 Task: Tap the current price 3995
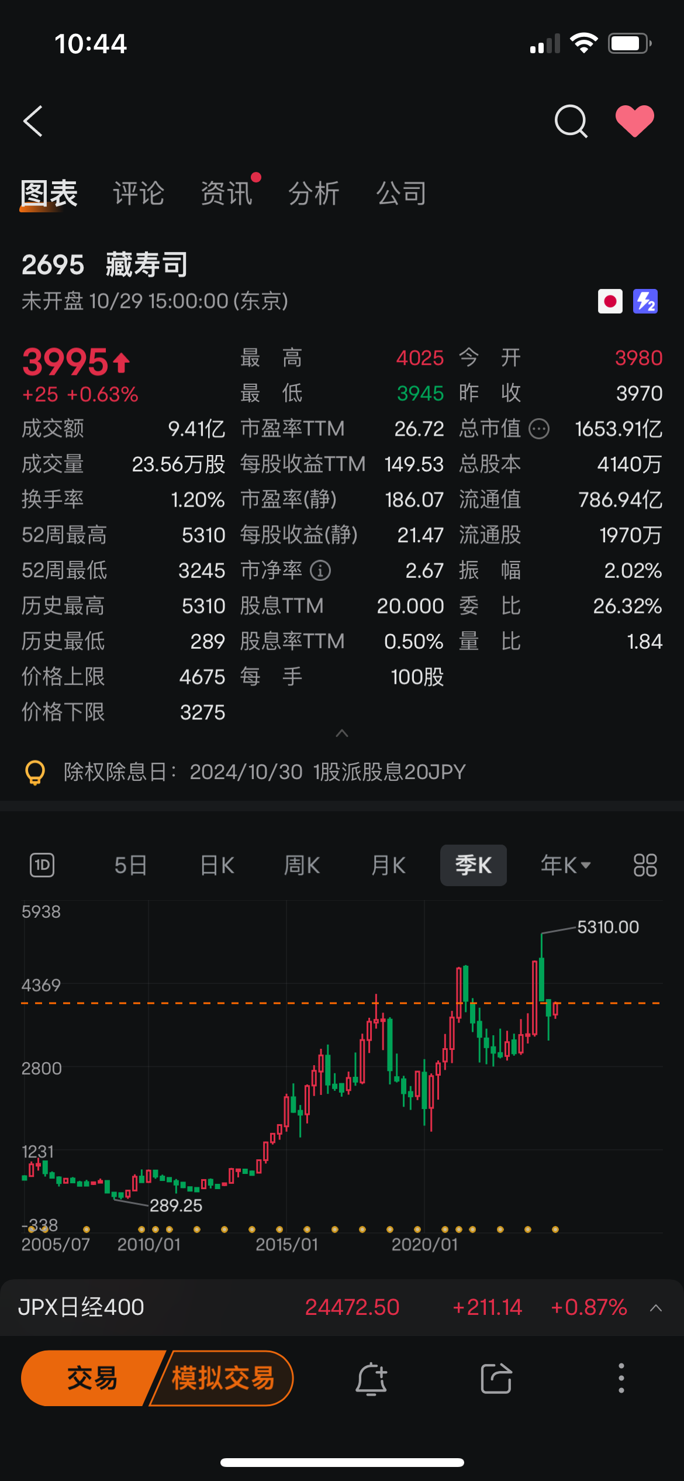(65, 361)
